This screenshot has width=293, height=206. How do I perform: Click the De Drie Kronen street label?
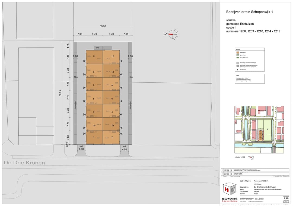[24, 163]
